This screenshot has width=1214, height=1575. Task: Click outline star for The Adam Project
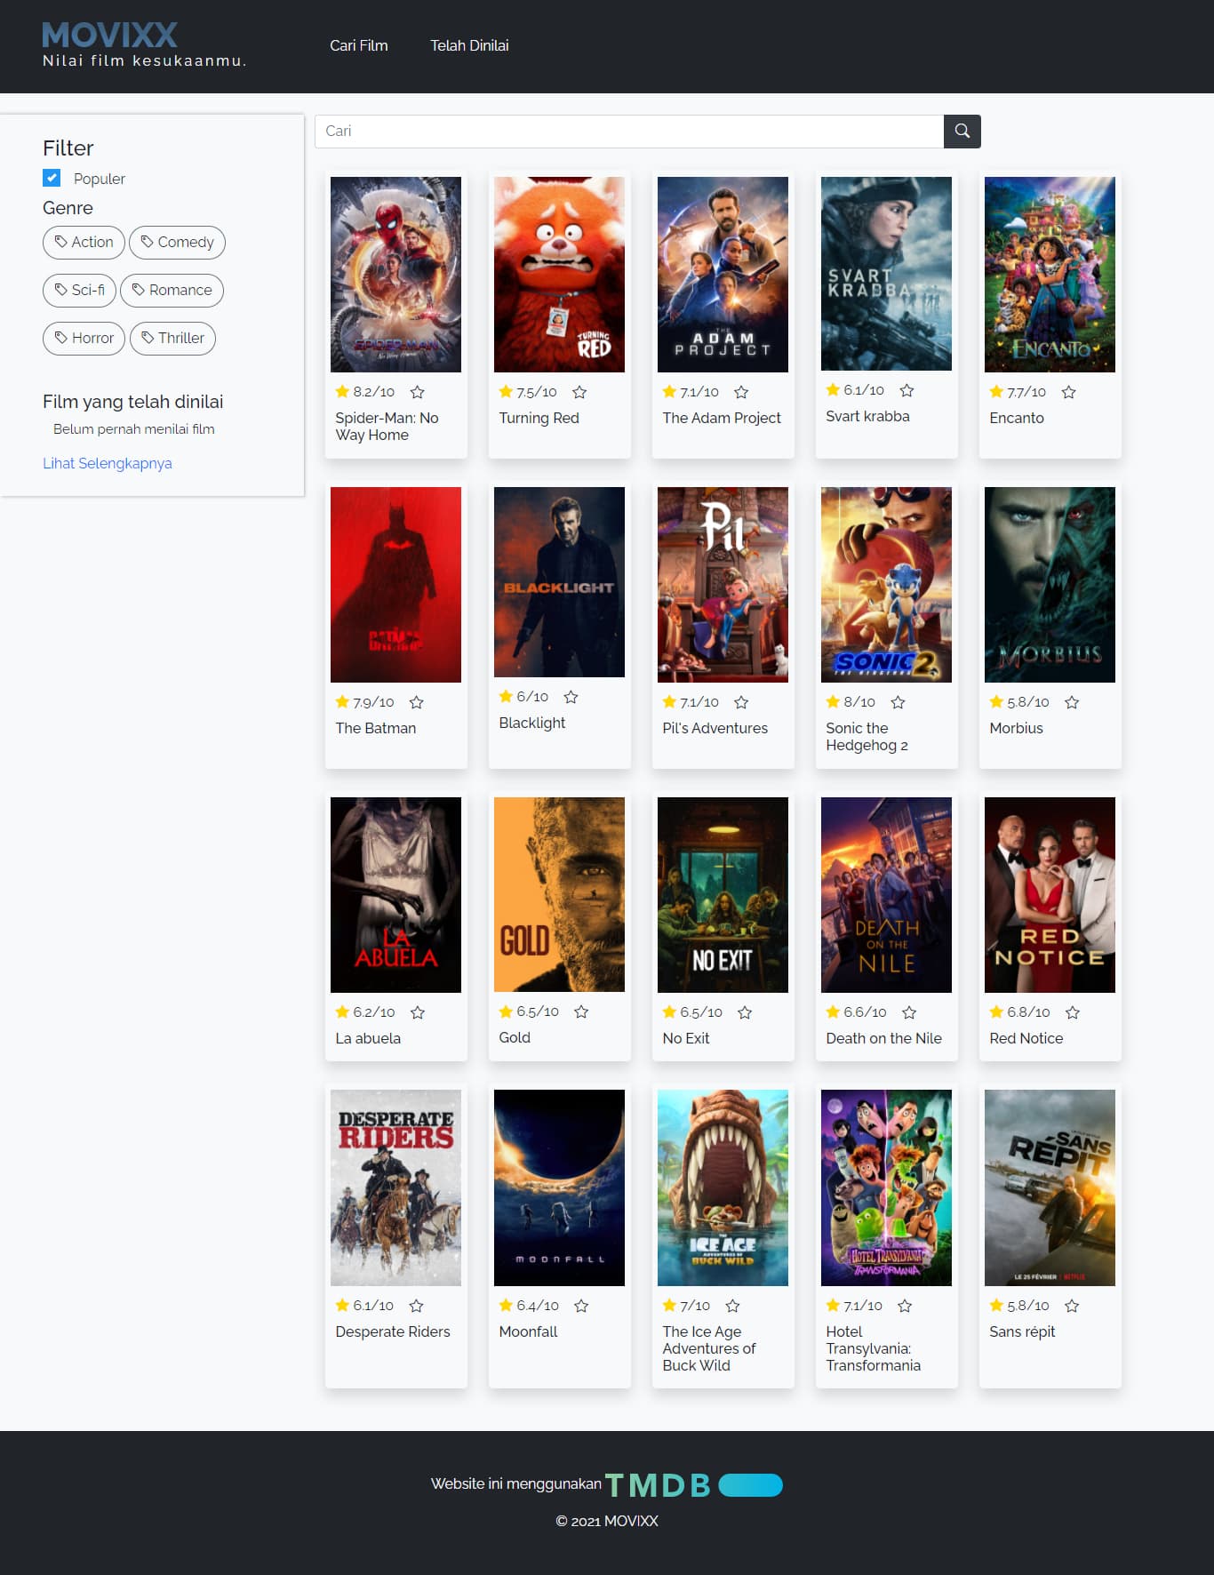coord(741,392)
